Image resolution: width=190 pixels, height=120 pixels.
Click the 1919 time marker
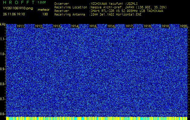165,26
